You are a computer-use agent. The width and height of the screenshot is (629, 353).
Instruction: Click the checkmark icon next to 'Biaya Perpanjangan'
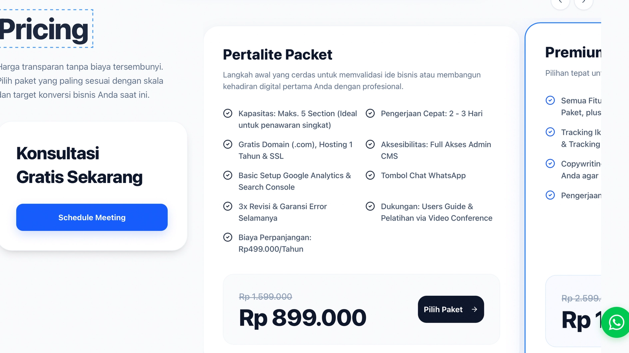click(x=228, y=237)
